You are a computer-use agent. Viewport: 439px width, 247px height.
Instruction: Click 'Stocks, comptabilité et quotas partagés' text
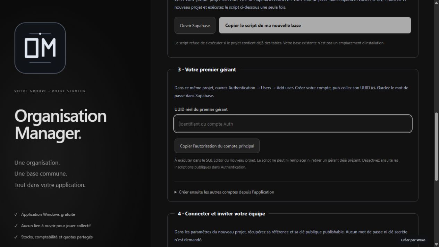tap(57, 237)
